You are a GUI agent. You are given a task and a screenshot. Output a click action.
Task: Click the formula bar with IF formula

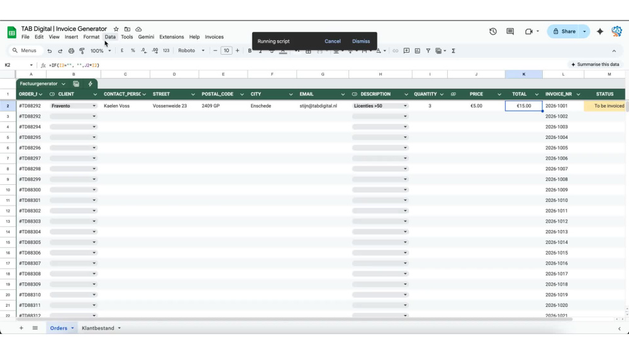click(305, 65)
